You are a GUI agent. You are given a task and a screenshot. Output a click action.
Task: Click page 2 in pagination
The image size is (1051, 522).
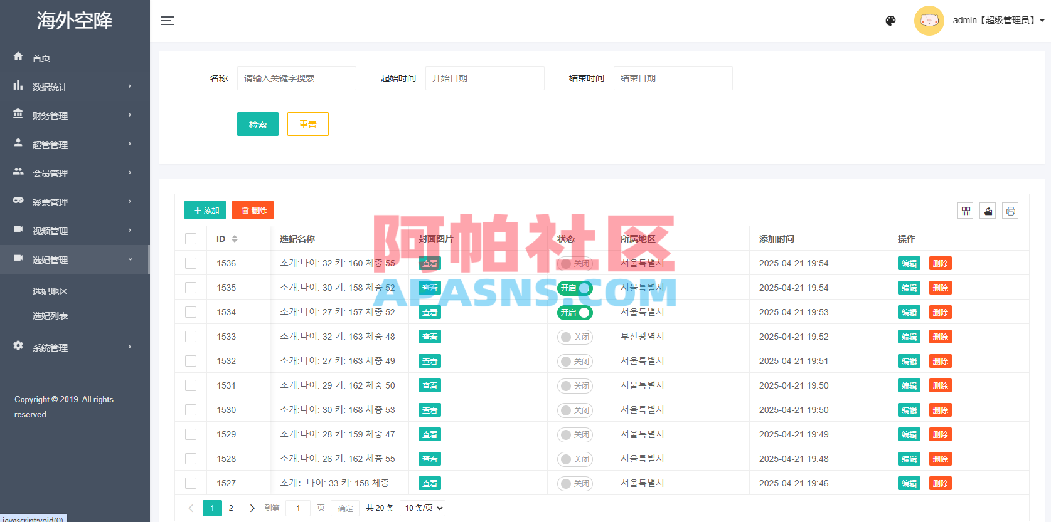point(231,508)
